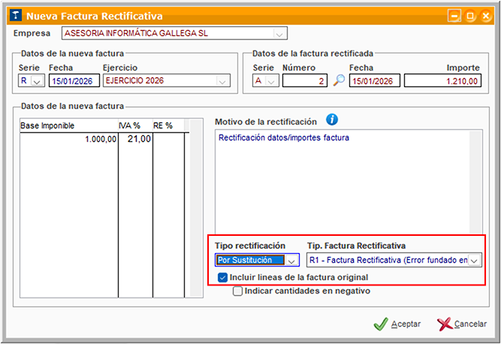Click the Motivo text area scrollbar

475,182
